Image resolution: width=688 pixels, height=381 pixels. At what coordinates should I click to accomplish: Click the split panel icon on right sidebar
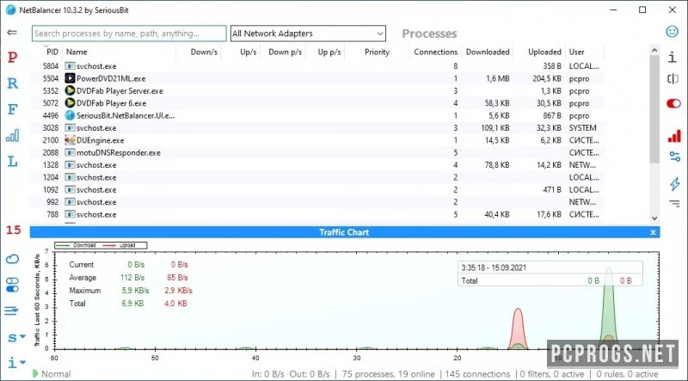click(x=673, y=79)
